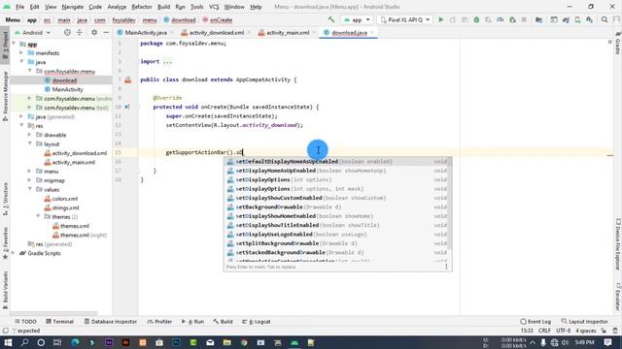The width and height of the screenshot is (622, 349).
Task: Collapse the themes (2) folder
Action: click(x=38, y=216)
